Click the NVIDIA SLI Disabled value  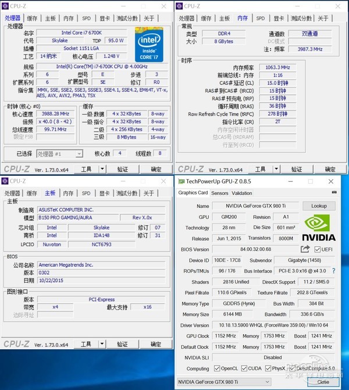(x=273, y=357)
